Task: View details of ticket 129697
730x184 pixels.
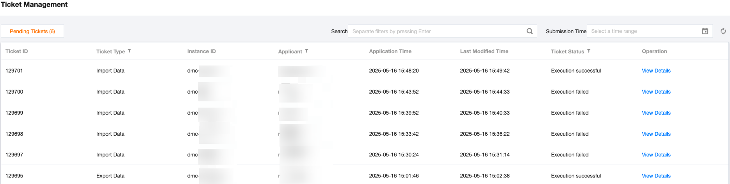Action: [656, 155]
